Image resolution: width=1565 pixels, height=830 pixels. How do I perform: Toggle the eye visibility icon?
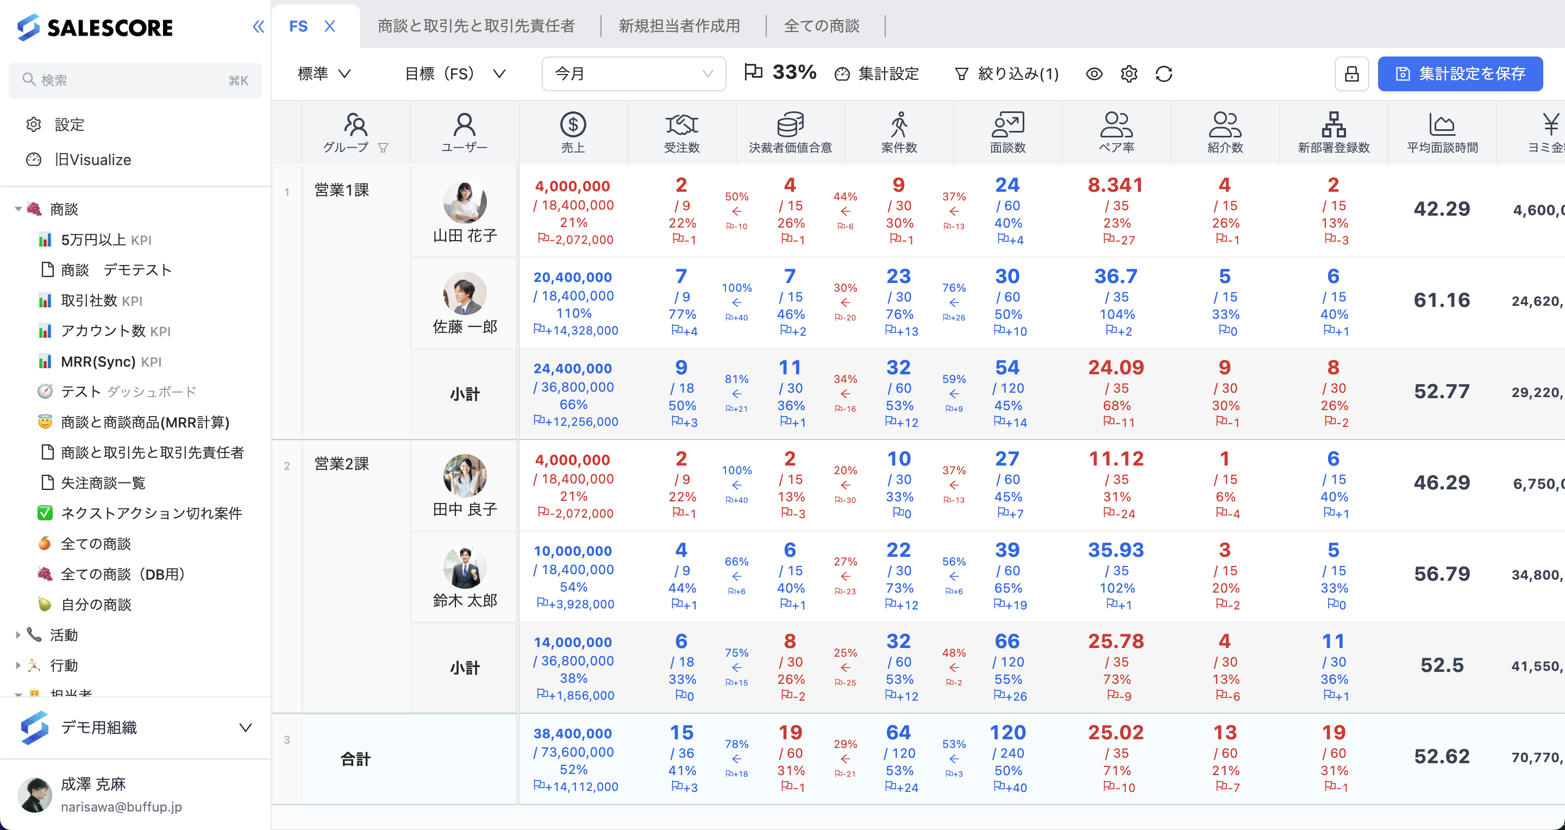point(1094,74)
